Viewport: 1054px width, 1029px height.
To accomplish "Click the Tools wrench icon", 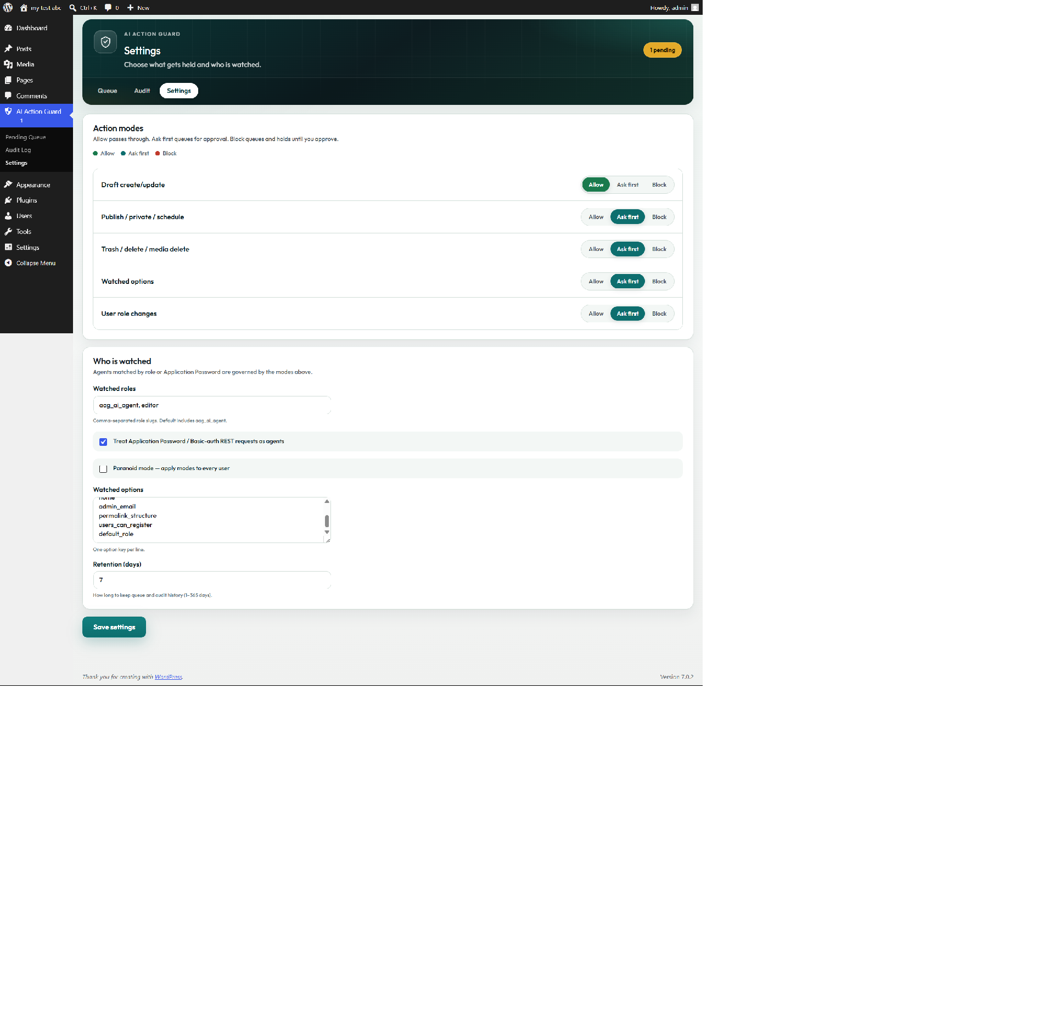I will click(8, 232).
